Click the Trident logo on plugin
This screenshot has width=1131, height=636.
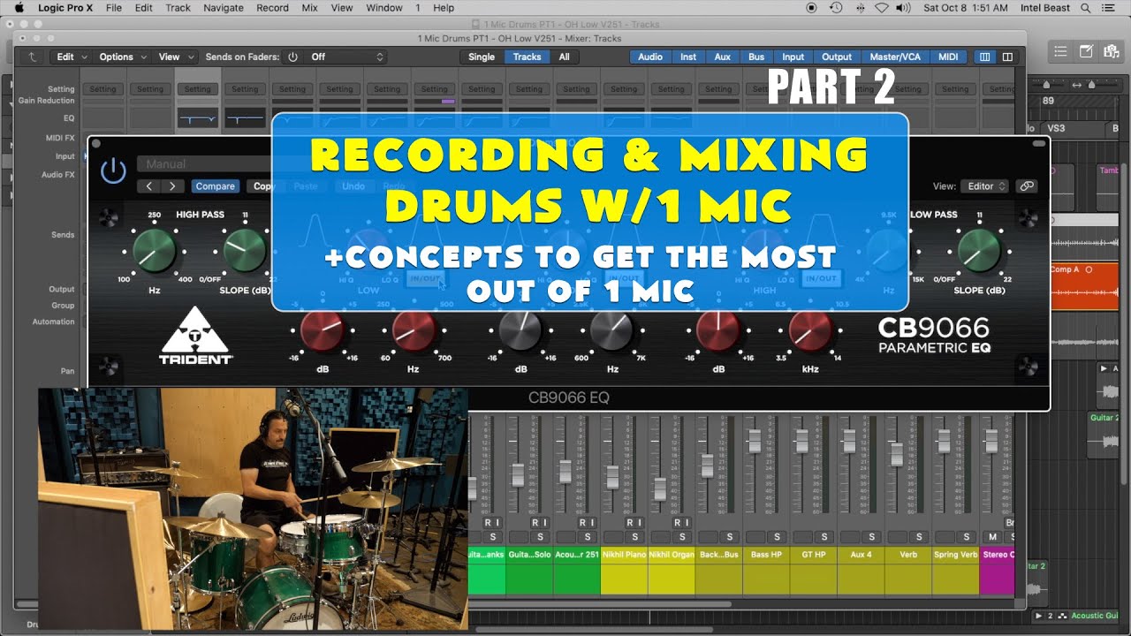(196, 336)
